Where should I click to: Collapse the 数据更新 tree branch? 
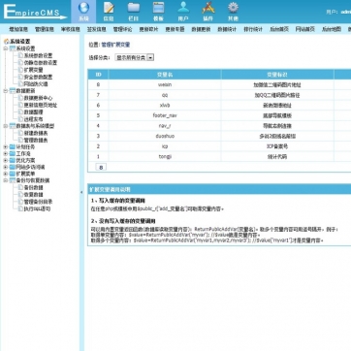[6, 91]
